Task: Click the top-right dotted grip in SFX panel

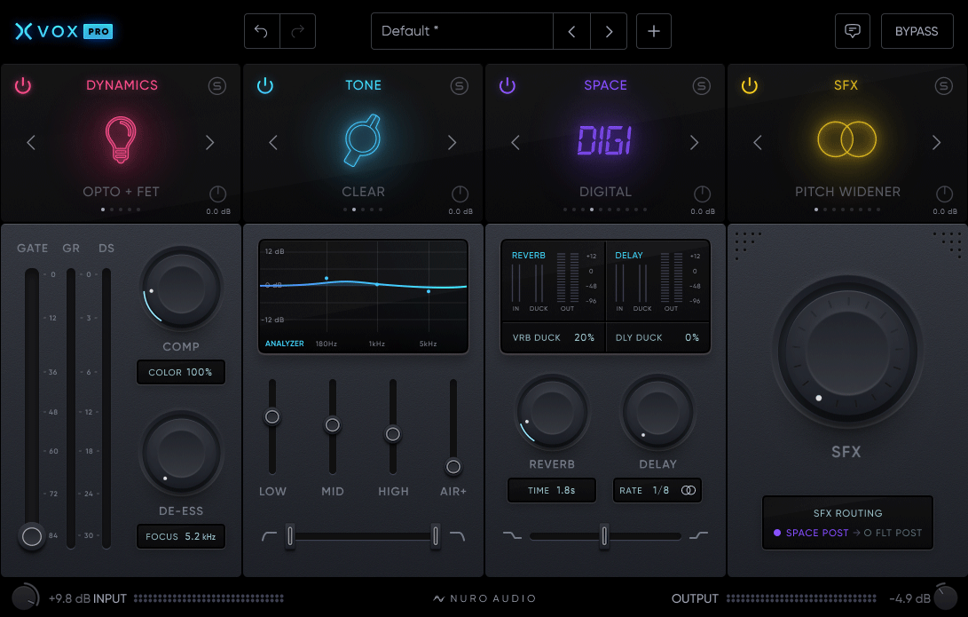Action: [948, 245]
